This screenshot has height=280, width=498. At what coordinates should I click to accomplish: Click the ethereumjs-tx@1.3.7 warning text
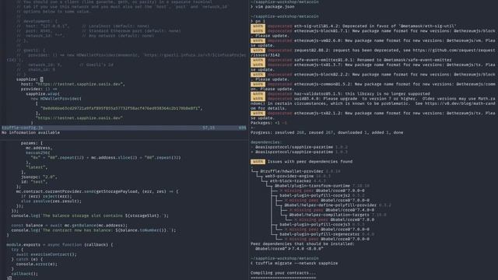click(x=395, y=65)
